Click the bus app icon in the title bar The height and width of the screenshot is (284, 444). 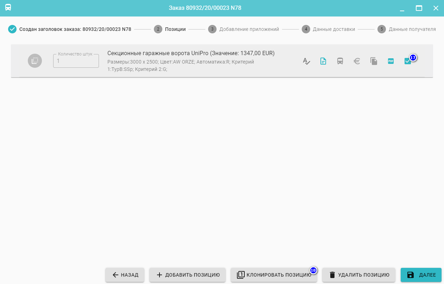click(8, 8)
